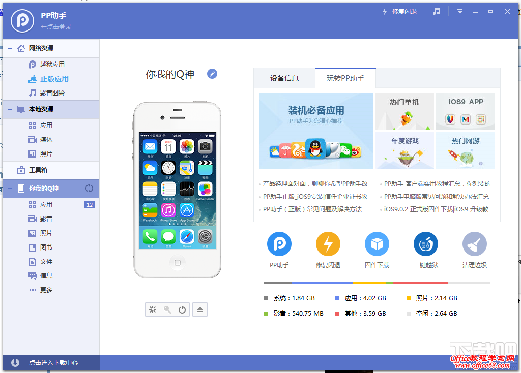Open article PP助手电脑版常见问题
Viewport: 521px width, 373px height.
(436, 197)
